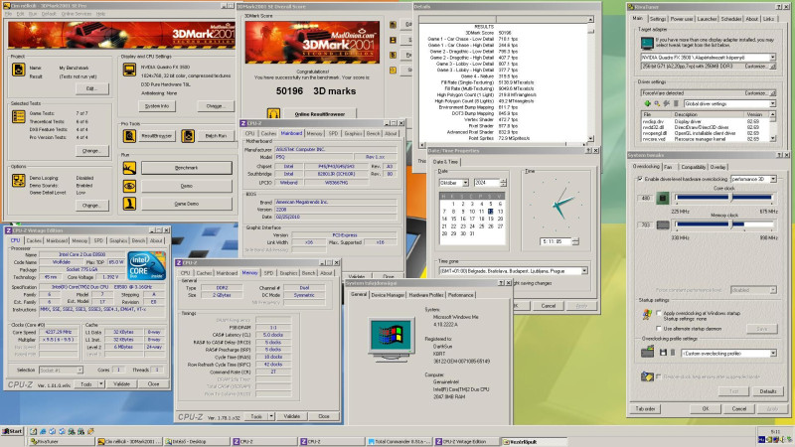Viewport: 795px width, 447px height.
Task: Open the RivaTuner display adapter dropdown
Action: tap(773, 58)
